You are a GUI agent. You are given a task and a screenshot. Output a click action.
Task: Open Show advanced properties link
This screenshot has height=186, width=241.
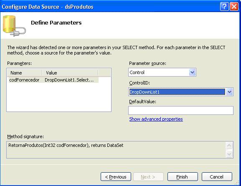[x=156, y=119]
